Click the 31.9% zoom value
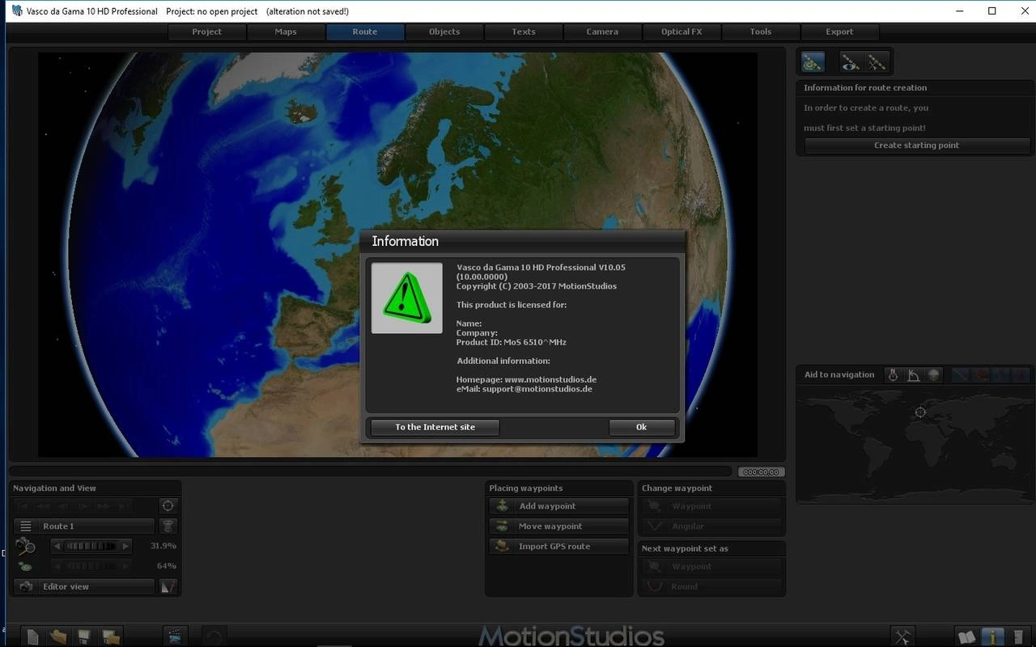The height and width of the screenshot is (647, 1036). (163, 546)
